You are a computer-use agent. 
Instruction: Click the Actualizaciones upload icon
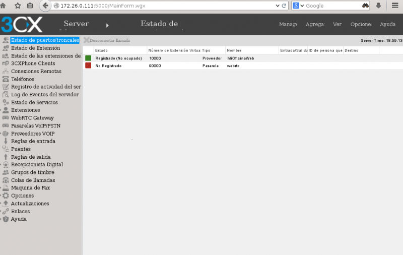coord(6,203)
